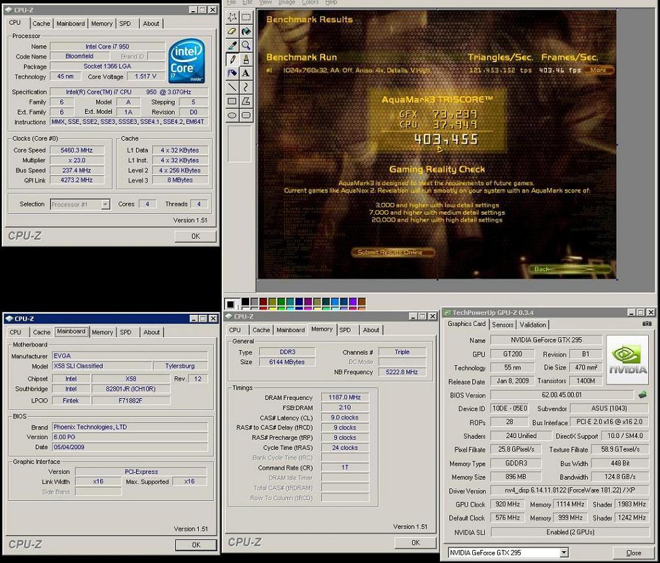660x563 pixels.
Task: Open the Image menu in Paint
Action: pyautogui.click(x=287, y=3)
